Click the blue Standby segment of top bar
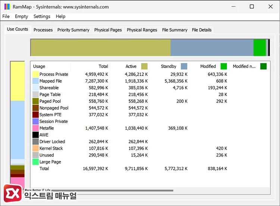Image resolution: width=280 pixels, height=206 pixels. tap(212, 48)
